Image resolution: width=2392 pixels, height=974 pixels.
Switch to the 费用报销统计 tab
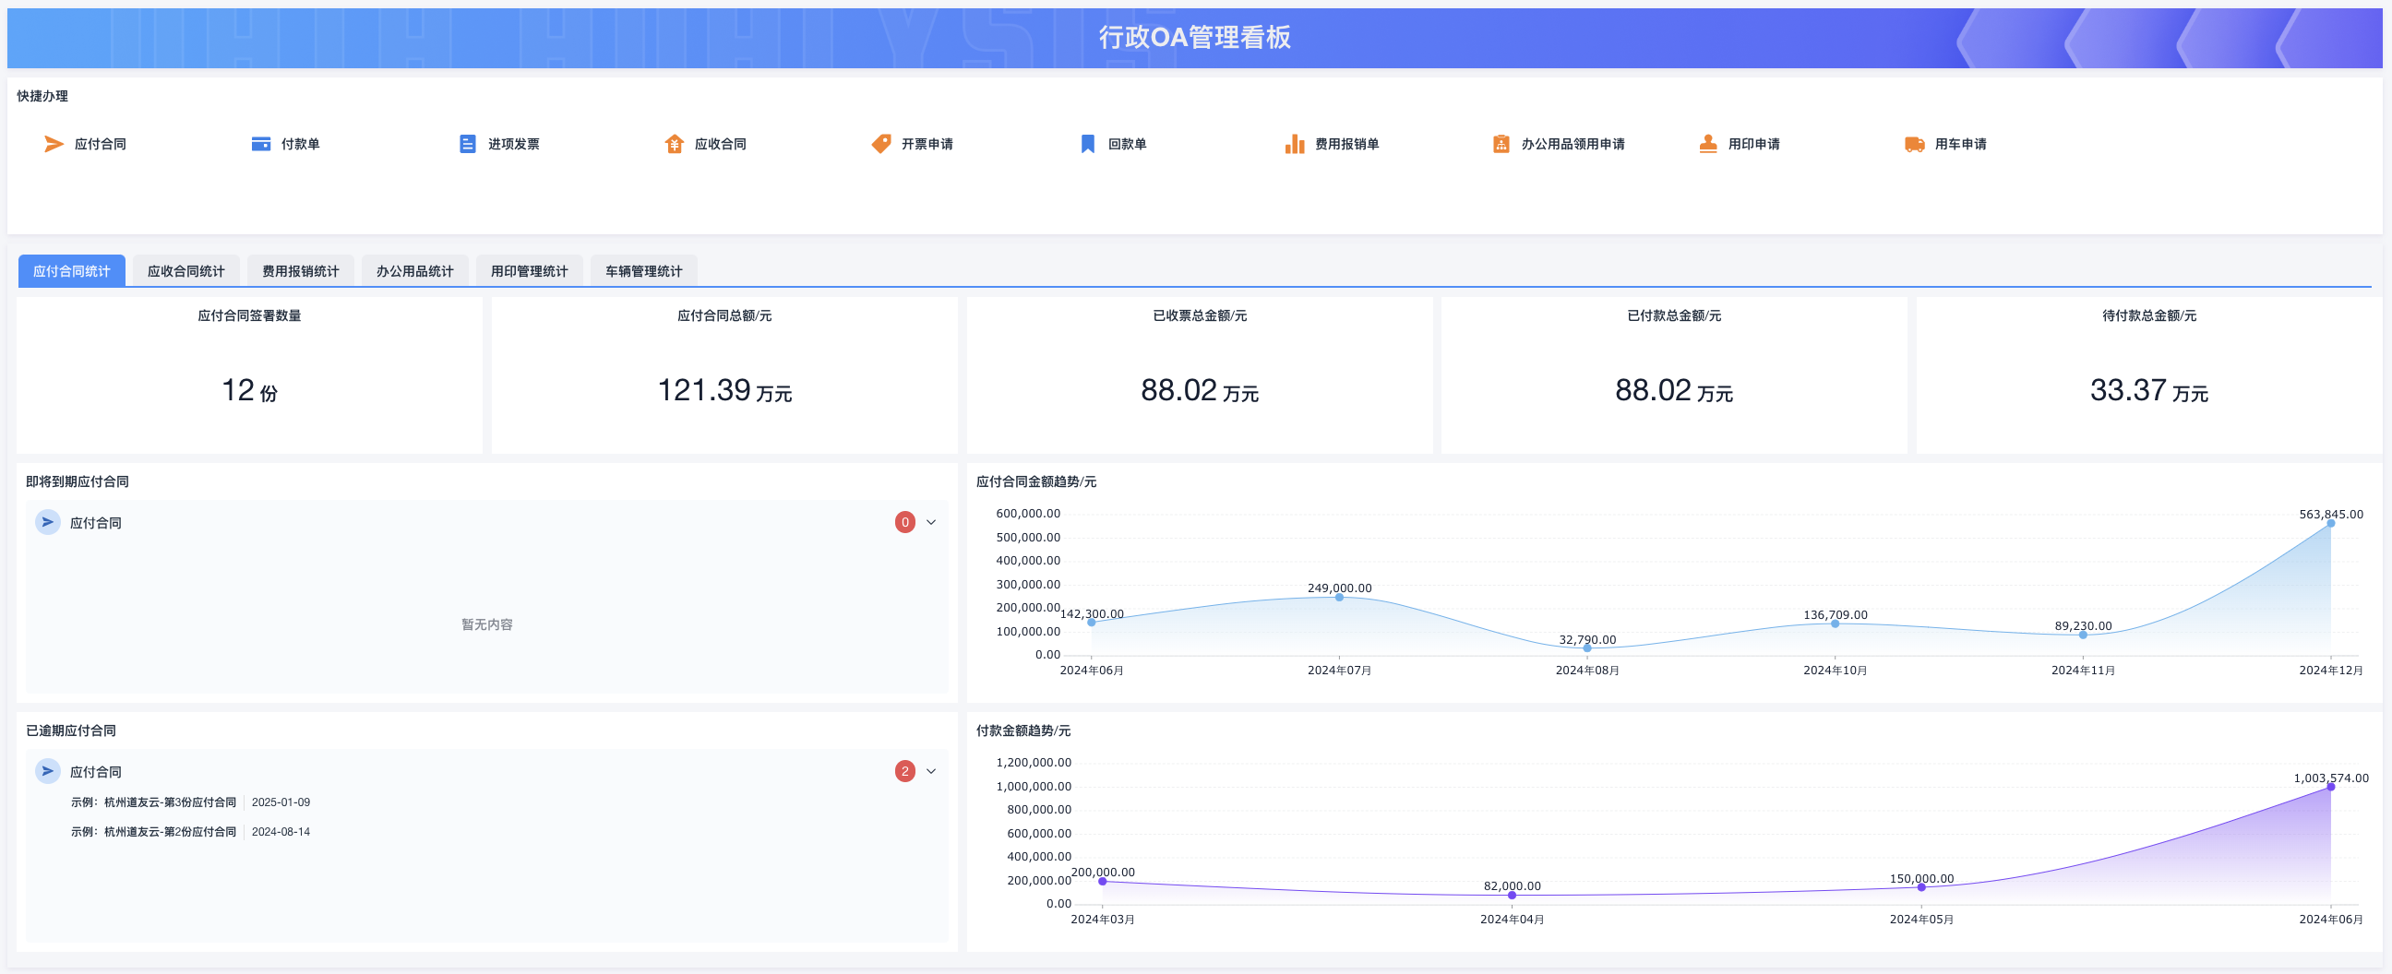click(x=300, y=271)
